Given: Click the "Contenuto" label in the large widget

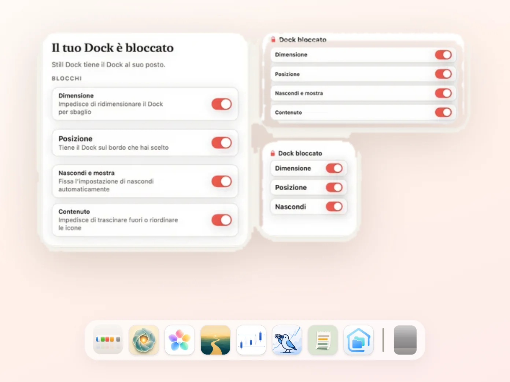Looking at the screenshot, I should tap(74, 211).
